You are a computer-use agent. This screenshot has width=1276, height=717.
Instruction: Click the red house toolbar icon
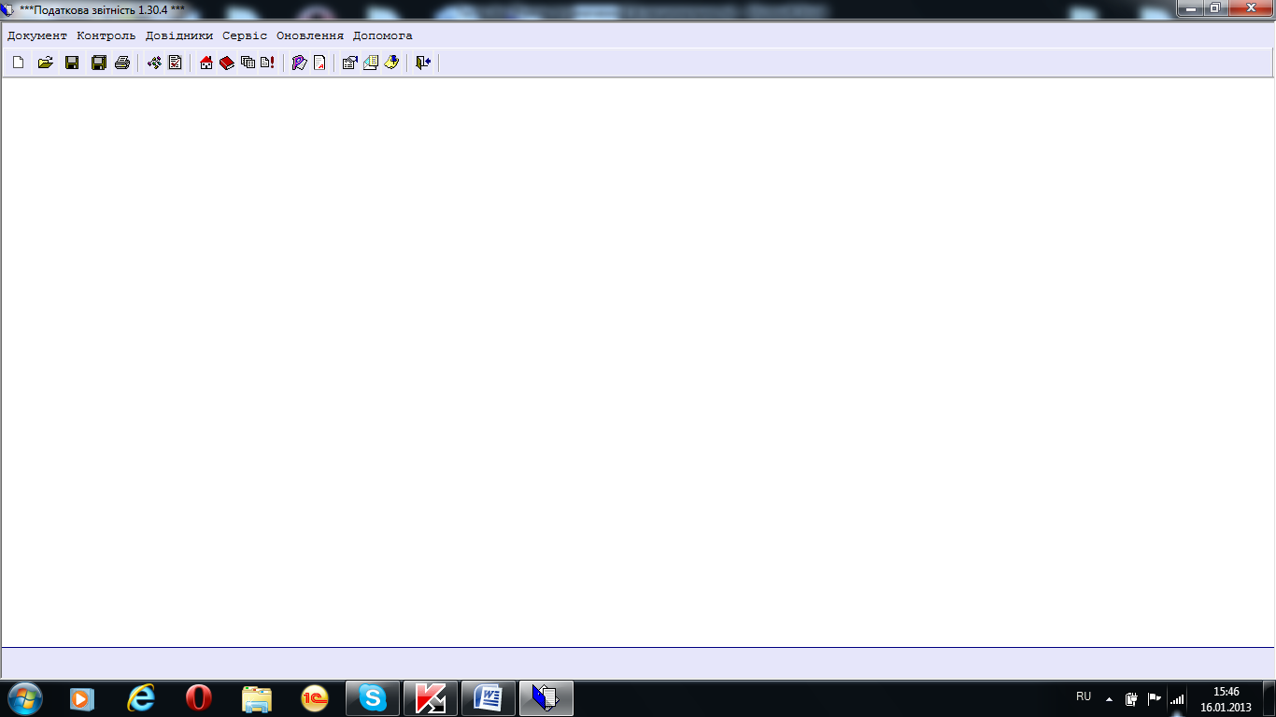206,63
